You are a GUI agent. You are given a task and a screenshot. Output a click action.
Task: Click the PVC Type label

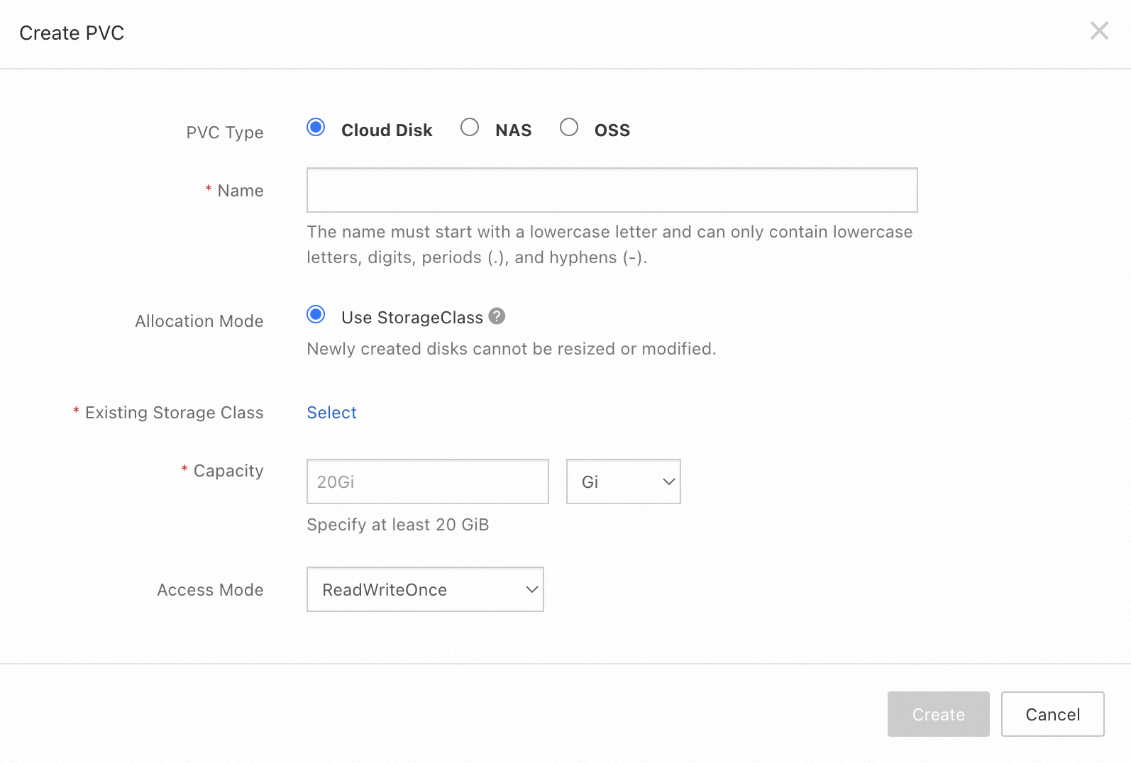coord(225,133)
